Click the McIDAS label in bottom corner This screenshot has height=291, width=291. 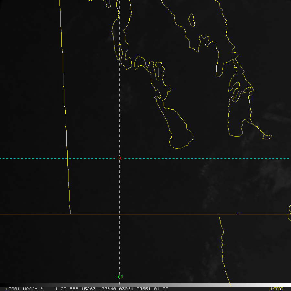point(276,289)
